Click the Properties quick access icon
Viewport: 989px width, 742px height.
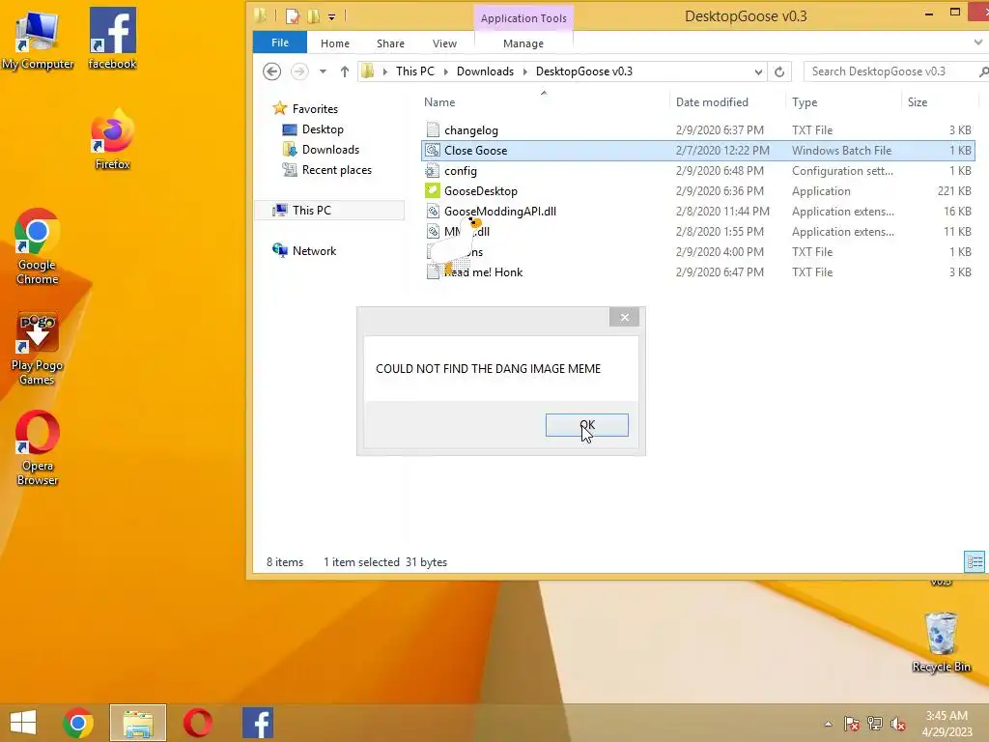(x=292, y=15)
